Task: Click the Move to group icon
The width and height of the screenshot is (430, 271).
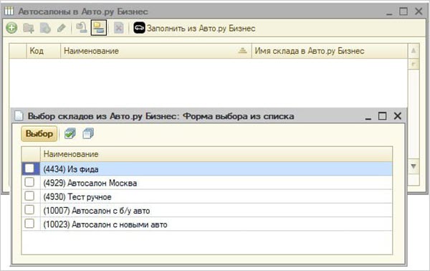Action: pyautogui.click(x=82, y=28)
